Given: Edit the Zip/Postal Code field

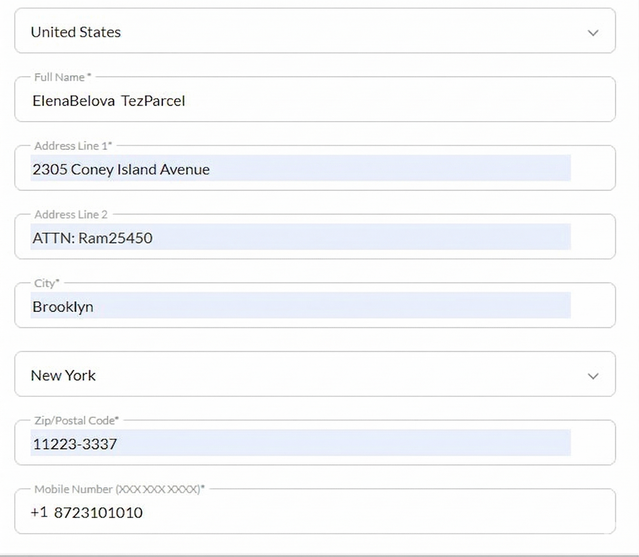Looking at the screenshot, I should click(x=315, y=443).
